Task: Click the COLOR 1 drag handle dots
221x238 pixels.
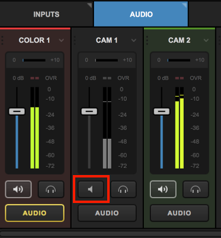Action: (2, 40)
